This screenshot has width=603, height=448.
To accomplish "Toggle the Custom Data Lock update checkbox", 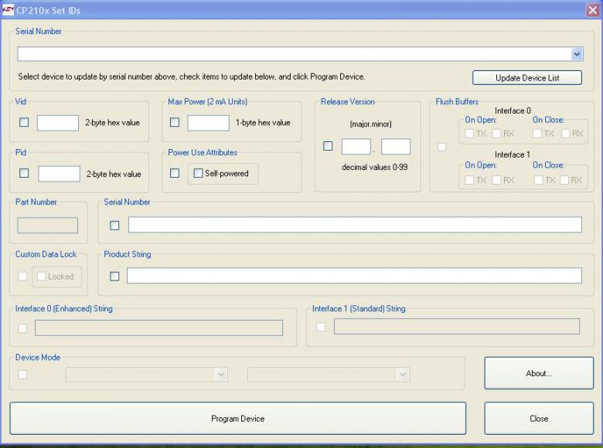I will point(22,277).
